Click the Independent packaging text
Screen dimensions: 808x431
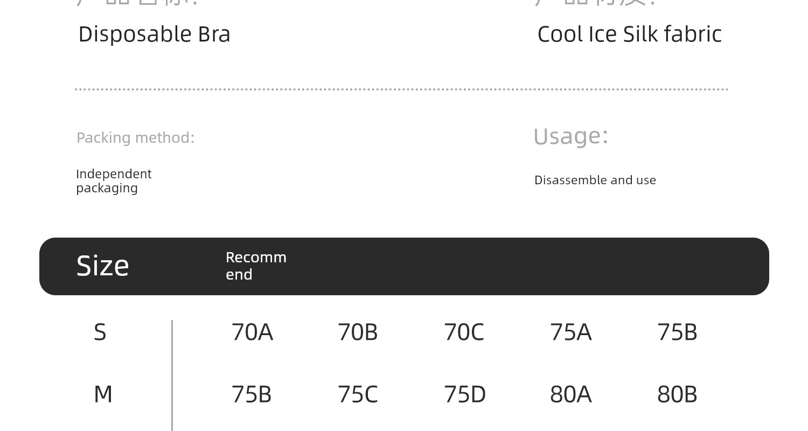(x=114, y=181)
